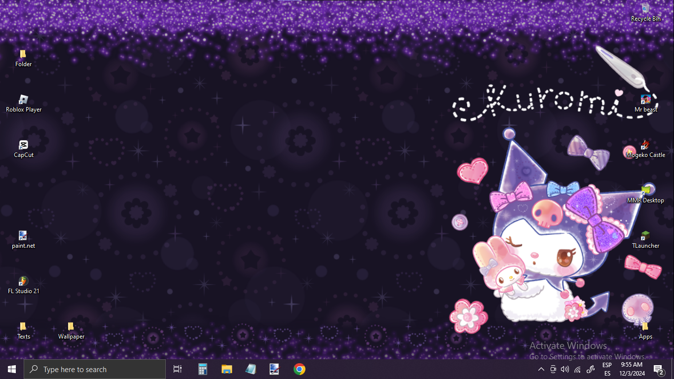Open the ESP ES language switcher
674x379 pixels.
pos(607,369)
